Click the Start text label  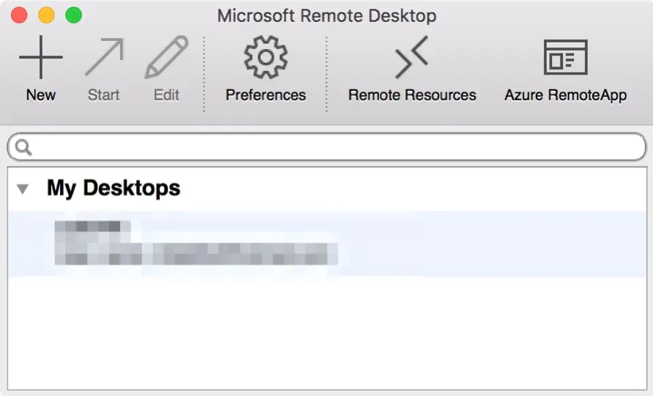click(103, 95)
